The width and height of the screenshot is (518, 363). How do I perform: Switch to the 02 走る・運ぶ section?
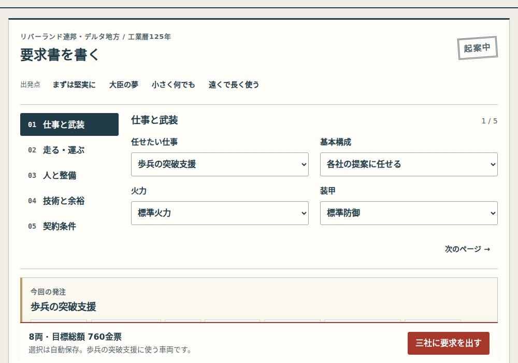pyautogui.click(x=69, y=150)
